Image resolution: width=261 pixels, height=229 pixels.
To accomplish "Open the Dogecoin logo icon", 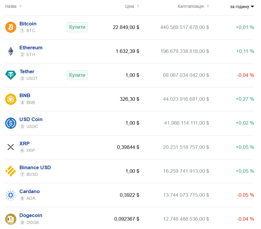I will click(x=11, y=219).
